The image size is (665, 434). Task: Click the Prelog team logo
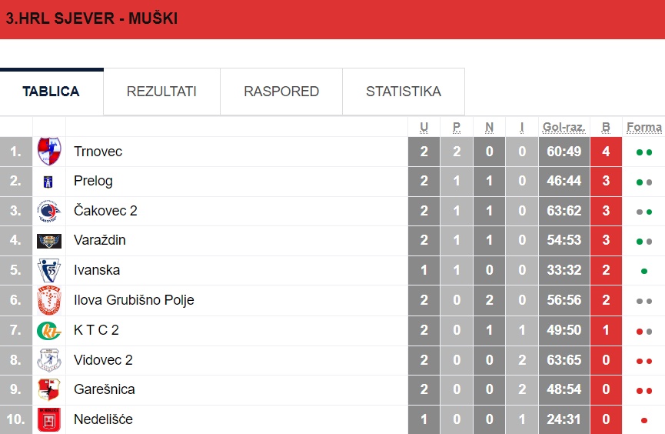tap(49, 182)
